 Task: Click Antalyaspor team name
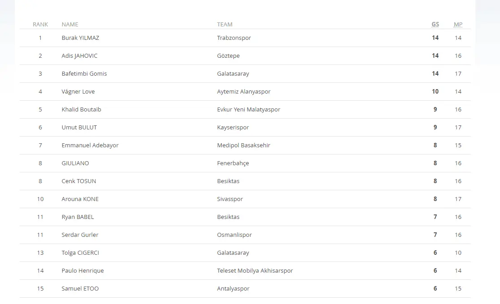[x=233, y=288]
